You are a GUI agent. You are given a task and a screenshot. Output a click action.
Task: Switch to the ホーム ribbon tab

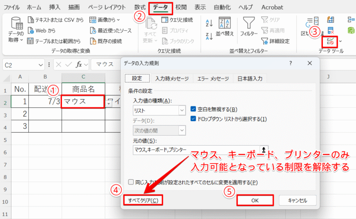pyautogui.click(x=34, y=7)
